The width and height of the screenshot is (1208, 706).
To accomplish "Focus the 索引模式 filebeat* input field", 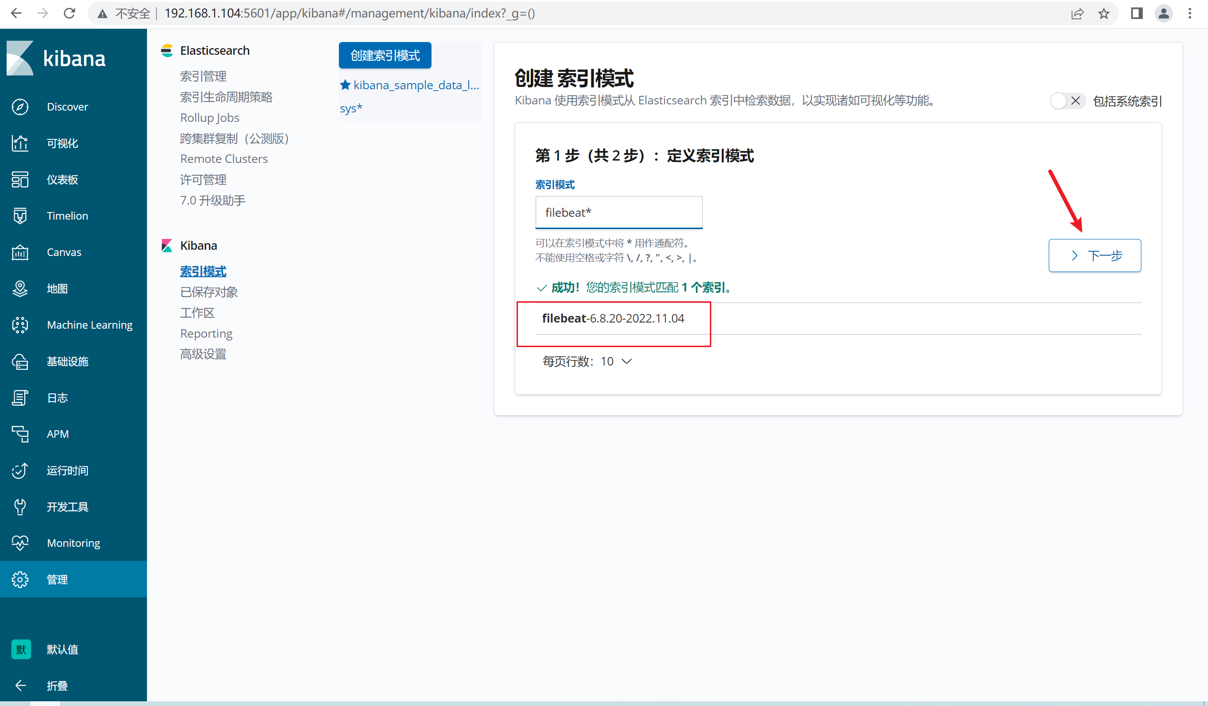I will point(619,212).
